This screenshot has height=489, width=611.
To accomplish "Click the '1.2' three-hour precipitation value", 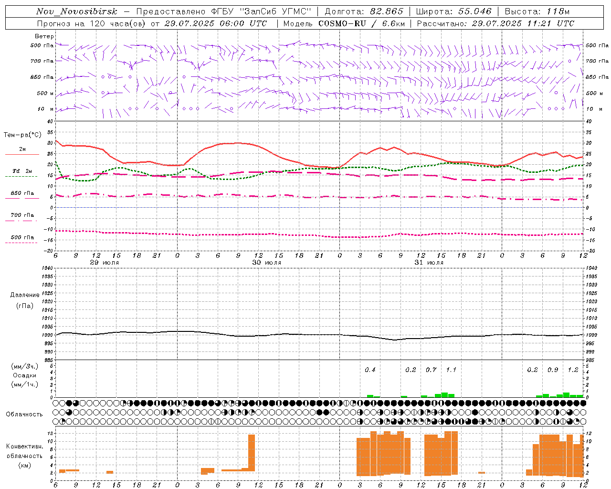I will (x=573, y=370).
